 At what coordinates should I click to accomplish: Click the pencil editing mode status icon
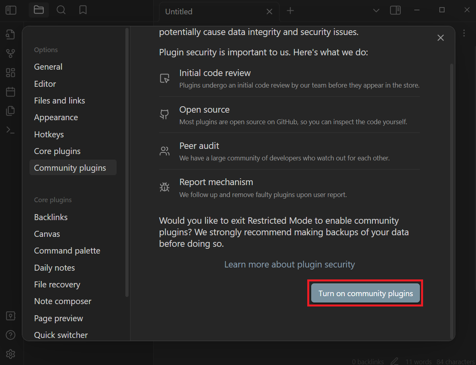pyautogui.click(x=394, y=361)
